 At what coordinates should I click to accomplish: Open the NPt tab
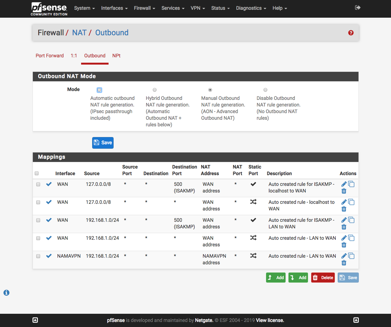pos(116,55)
